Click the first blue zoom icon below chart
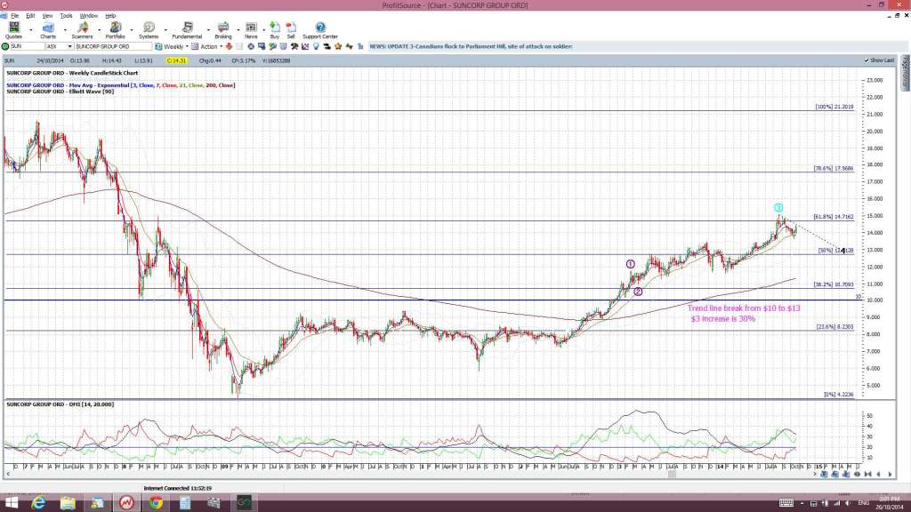The image size is (911, 512). point(824,475)
